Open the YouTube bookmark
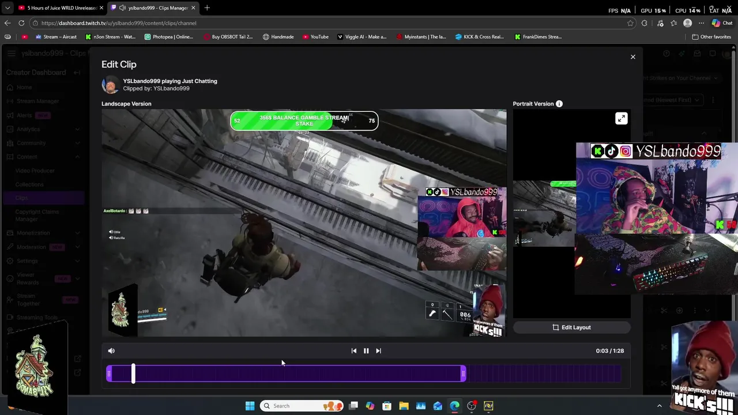This screenshot has height=415, width=738. pyautogui.click(x=315, y=37)
